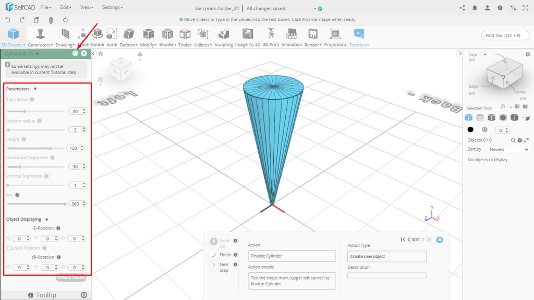The height and width of the screenshot is (300, 534).
Task: Select the Boolean tool
Action: 167,38
